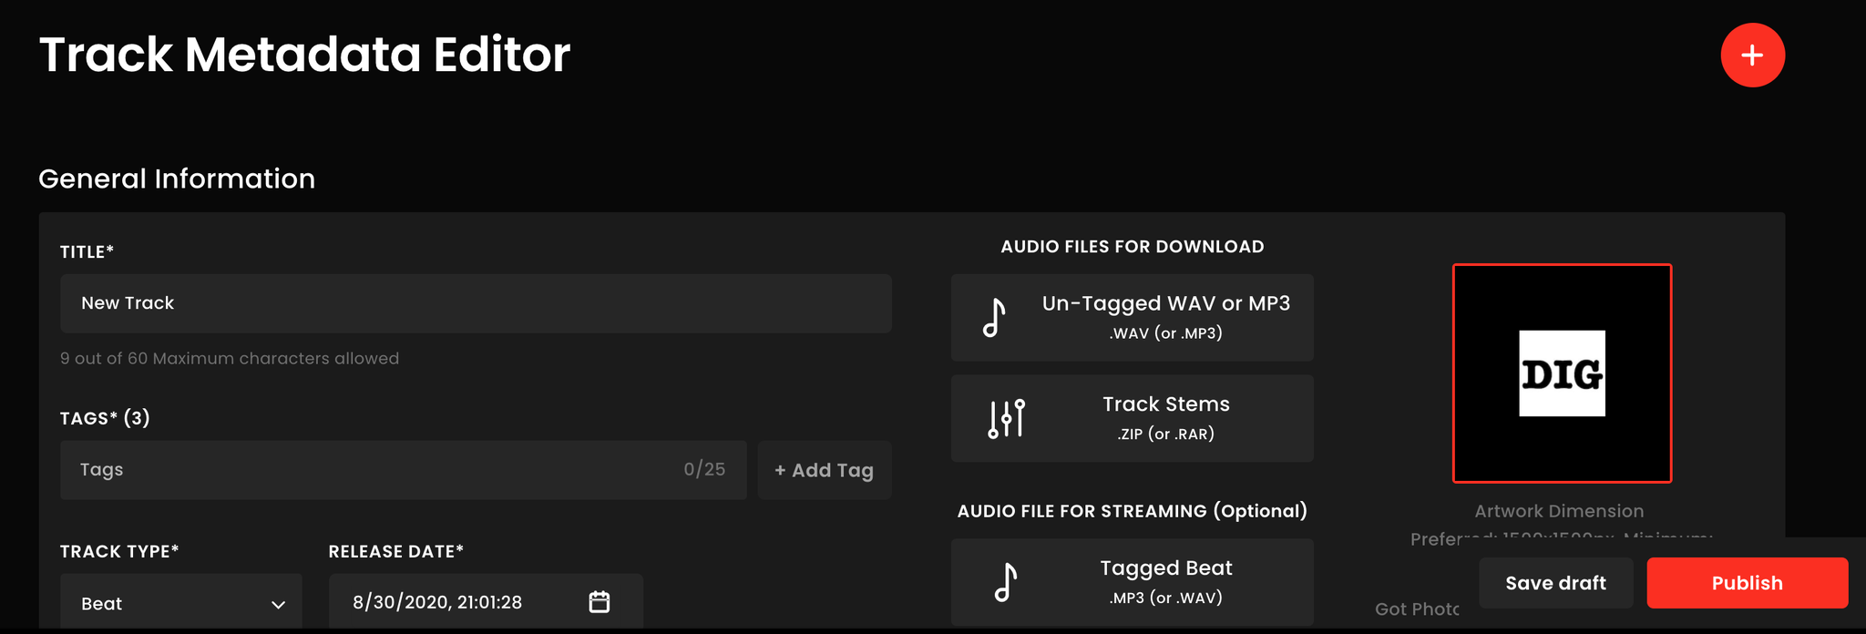Open the calendar icon in Release Date

[x=600, y=601]
